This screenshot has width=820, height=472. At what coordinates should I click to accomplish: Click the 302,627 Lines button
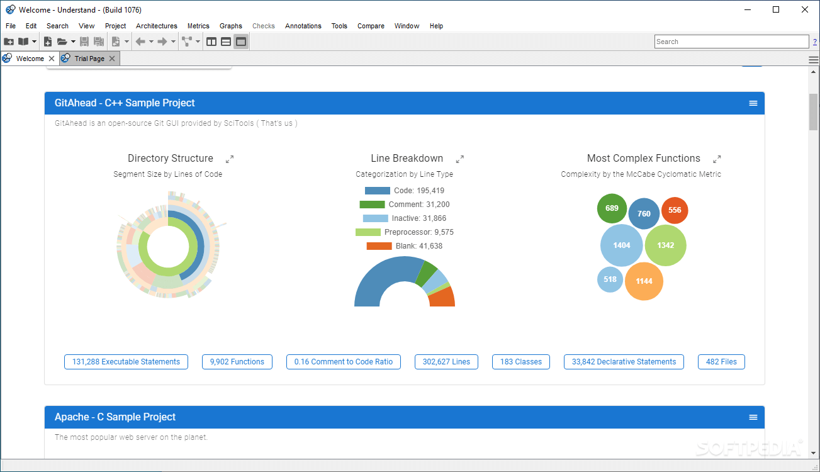[x=446, y=362]
